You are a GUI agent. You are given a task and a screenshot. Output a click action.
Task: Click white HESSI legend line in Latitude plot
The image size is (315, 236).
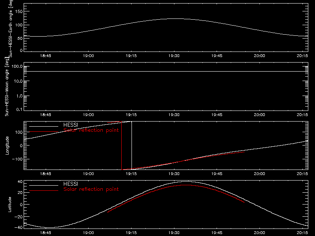coord(44,185)
